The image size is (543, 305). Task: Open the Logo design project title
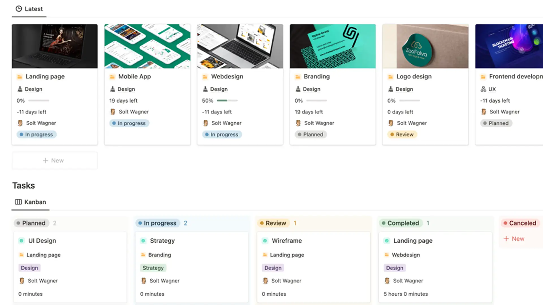pos(414,77)
